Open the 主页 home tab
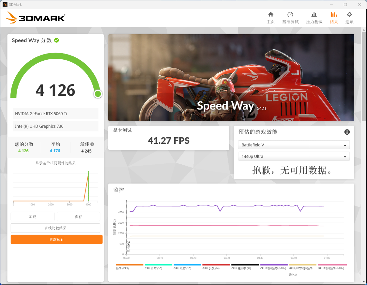367x285 pixels. [x=270, y=18]
